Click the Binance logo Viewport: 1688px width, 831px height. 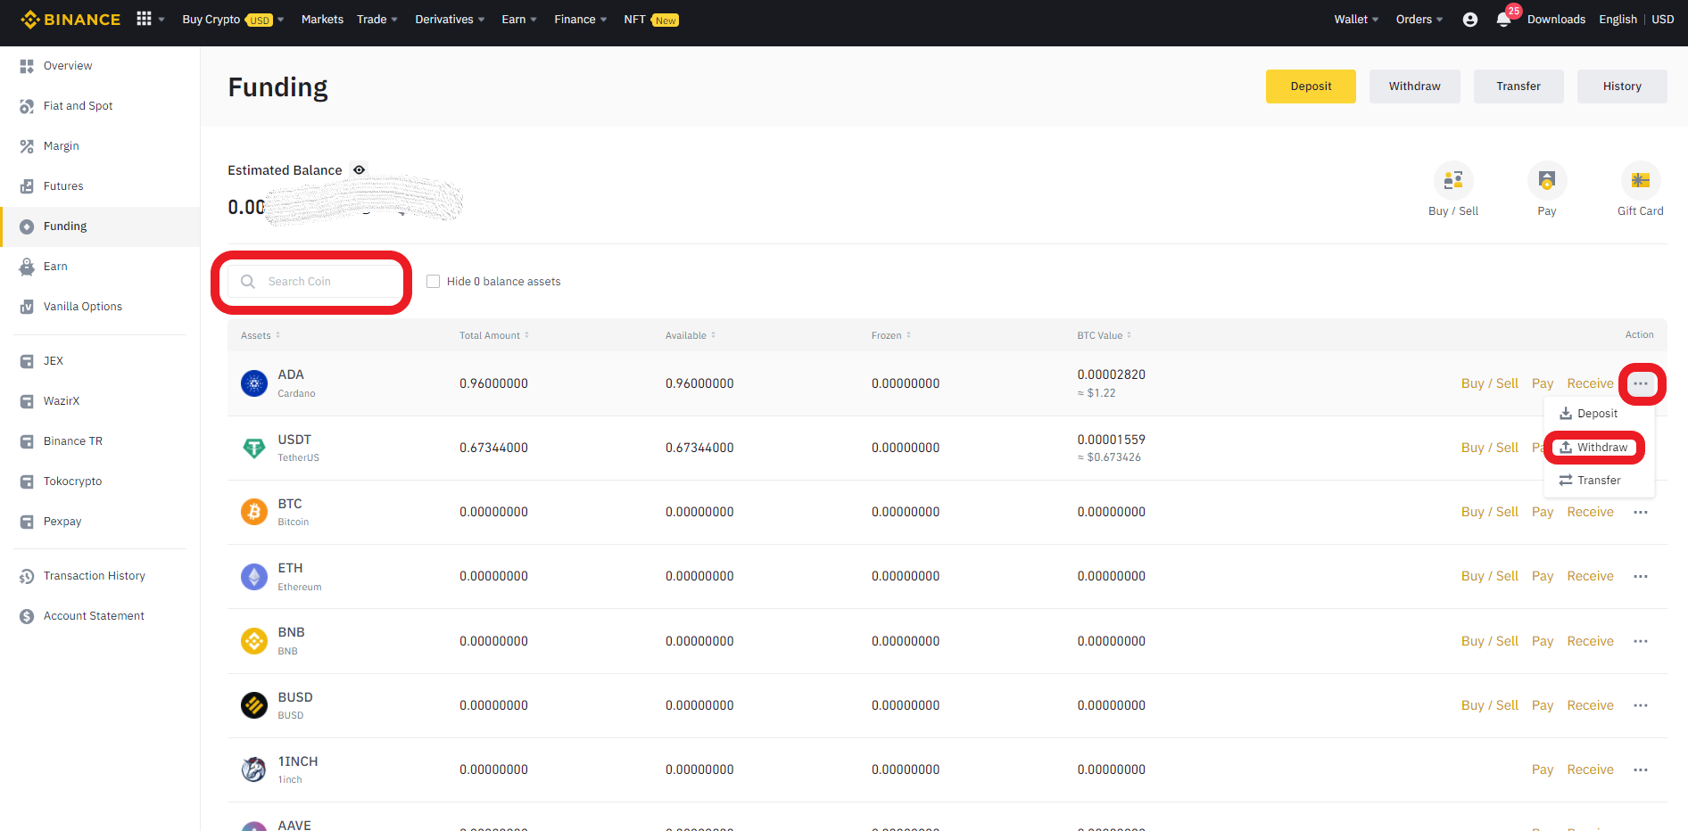point(70,20)
